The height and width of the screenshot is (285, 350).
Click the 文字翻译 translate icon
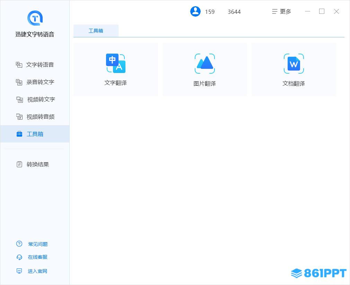[x=116, y=63]
